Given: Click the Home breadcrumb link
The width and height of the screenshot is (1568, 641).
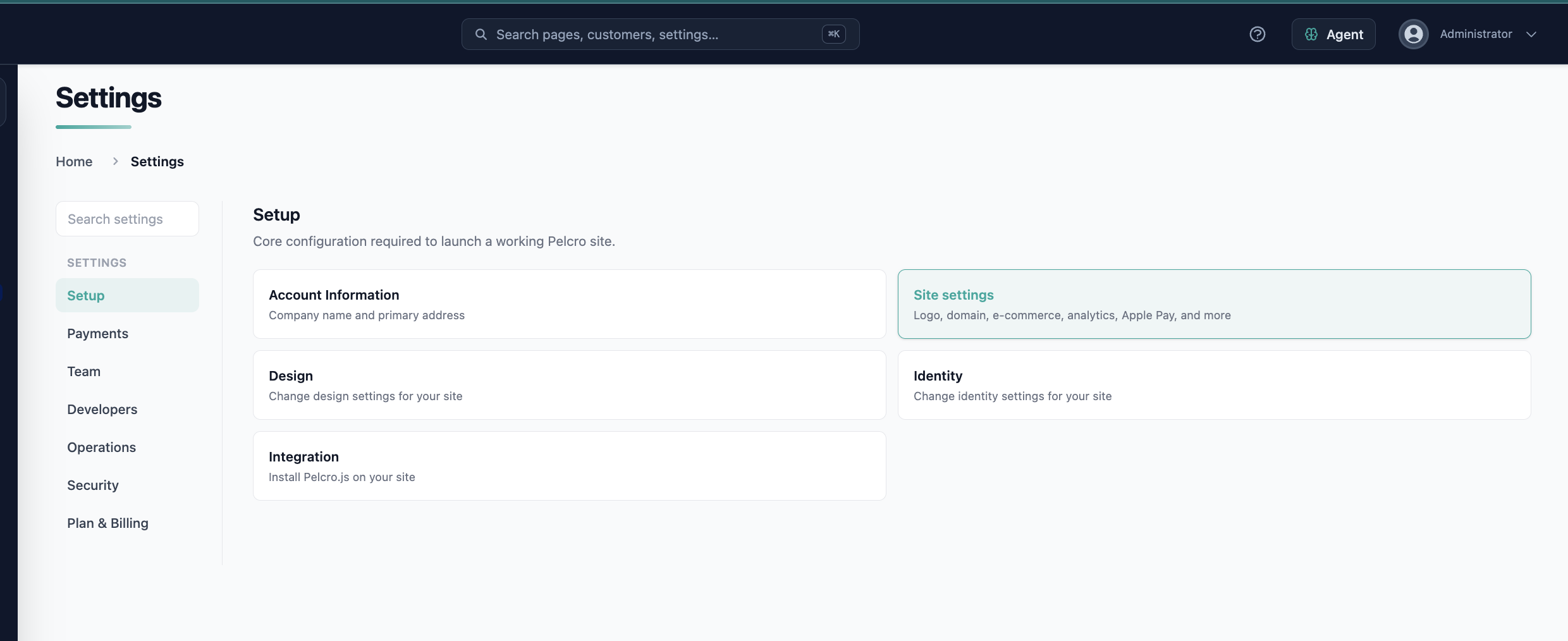Looking at the screenshot, I should tap(74, 161).
